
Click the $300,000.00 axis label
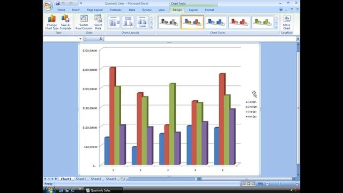[x=90, y=50]
